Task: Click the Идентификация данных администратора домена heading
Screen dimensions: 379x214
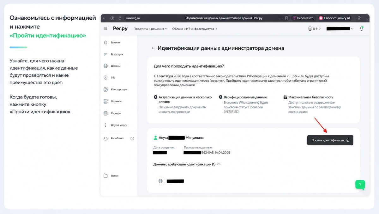Action: point(221,48)
